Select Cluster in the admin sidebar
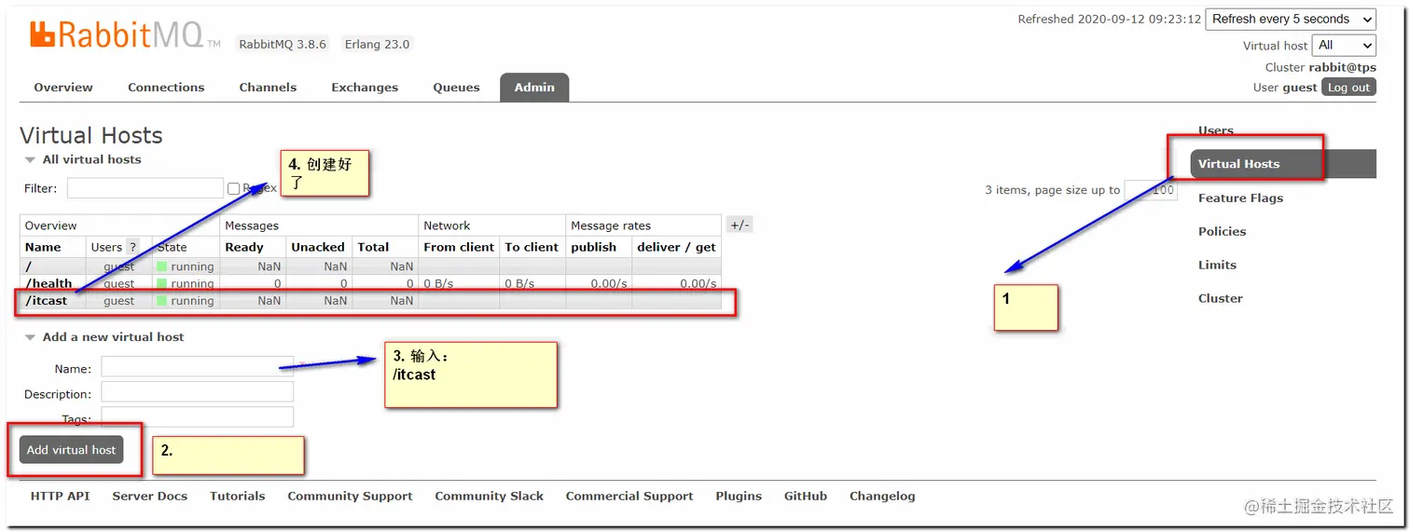 point(1220,298)
